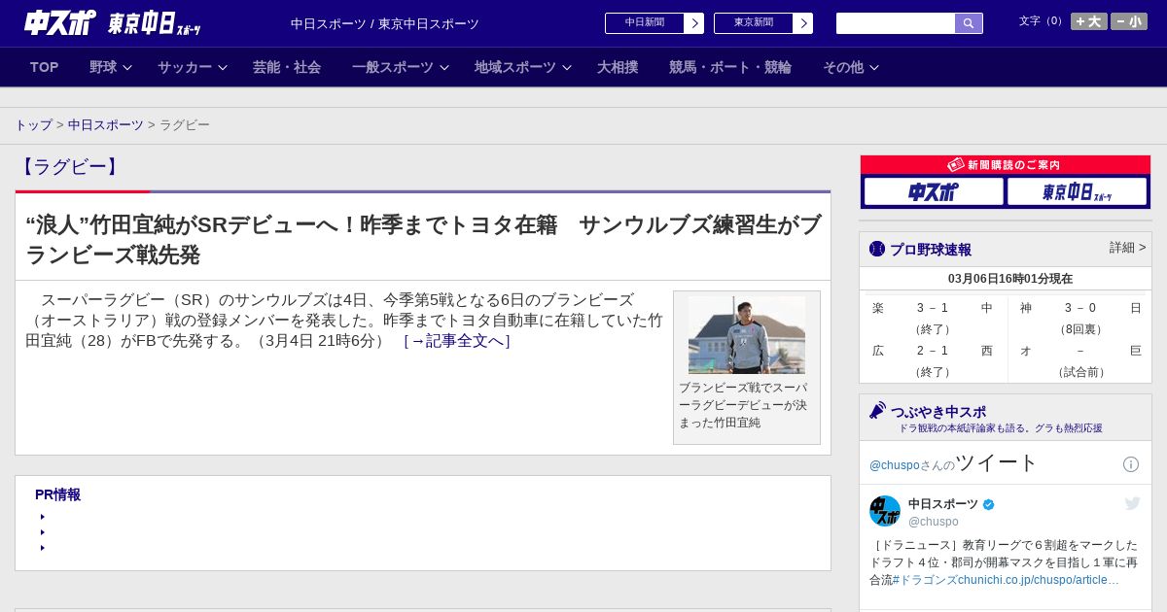
Task: Click the Twitter info icon
Action: tap(1131, 464)
